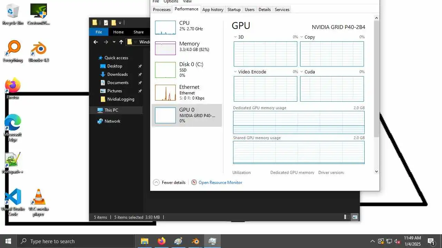Open the Cuda engine graph dropdown
The image size is (442, 248).
pos(301,72)
